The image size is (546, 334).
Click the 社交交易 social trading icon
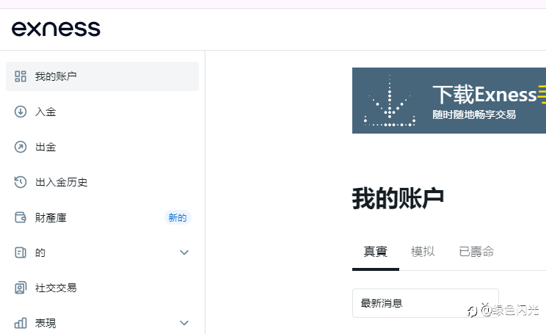click(x=21, y=288)
